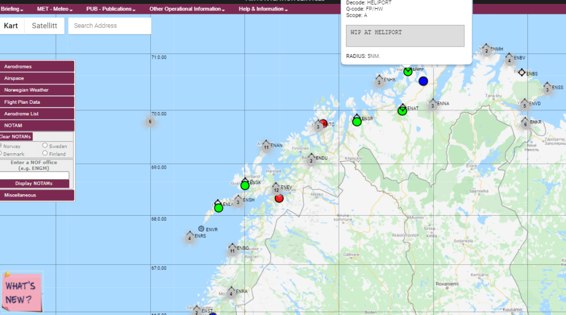
Task: Expand the PUB - Publications menu
Action: coord(111,9)
